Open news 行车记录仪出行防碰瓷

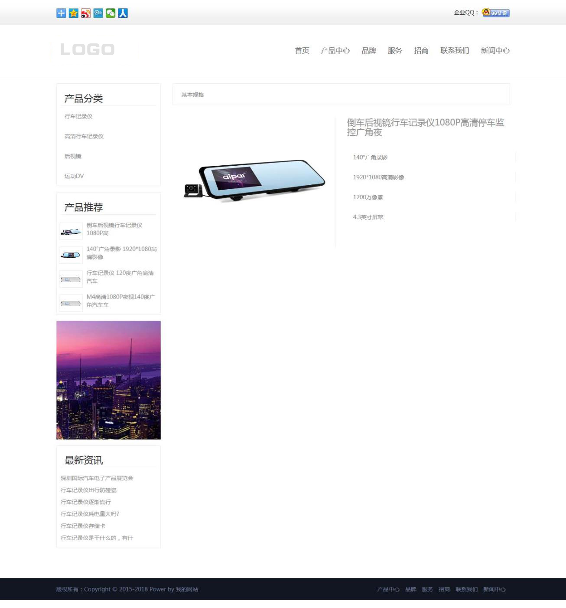point(88,490)
